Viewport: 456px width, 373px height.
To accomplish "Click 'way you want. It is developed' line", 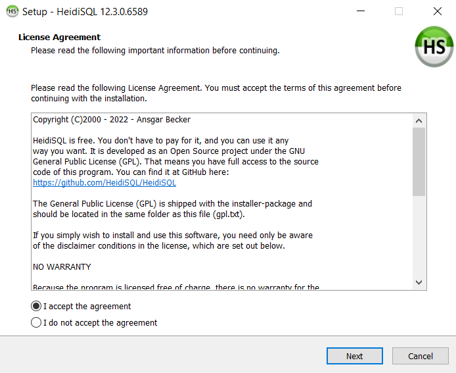I will pos(169,151).
